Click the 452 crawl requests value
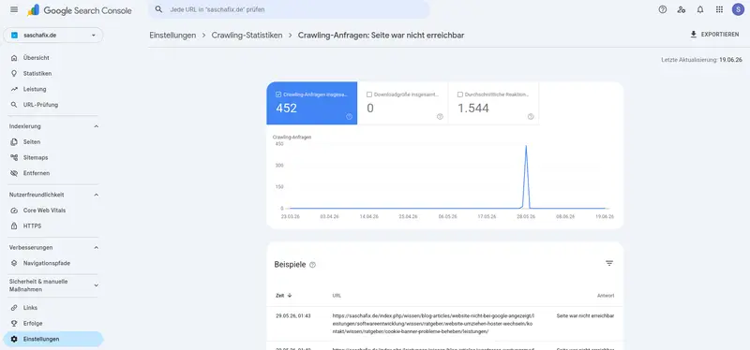The height and width of the screenshot is (350, 750). [x=286, y=109]
